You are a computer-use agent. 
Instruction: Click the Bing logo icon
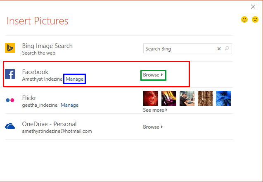click(10, 48)
